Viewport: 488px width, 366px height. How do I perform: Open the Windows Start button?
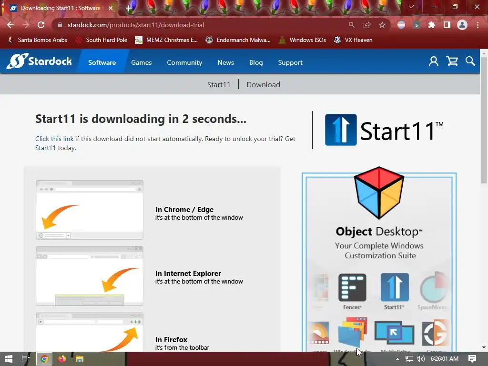[9, 359]
